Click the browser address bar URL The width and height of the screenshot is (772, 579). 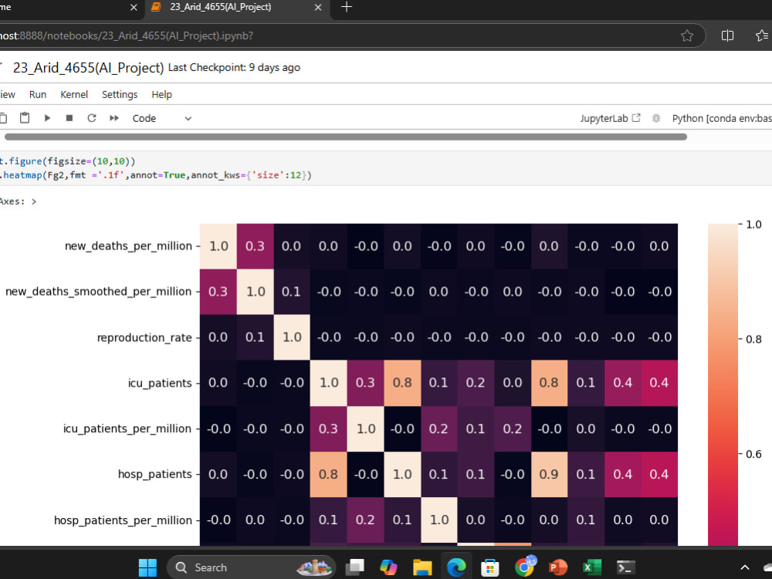click(x=127, y=36)
